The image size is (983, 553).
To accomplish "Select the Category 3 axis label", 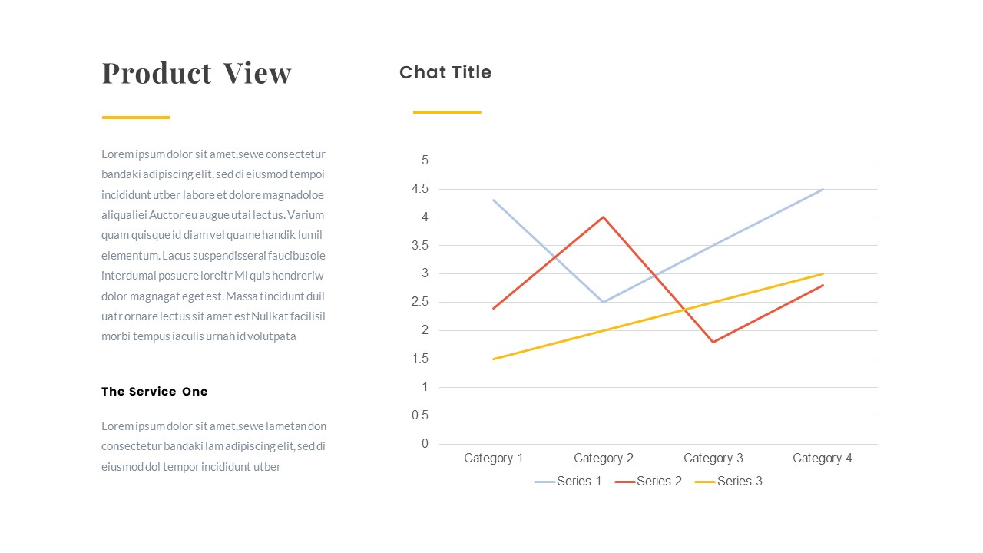I will point(713,459).
